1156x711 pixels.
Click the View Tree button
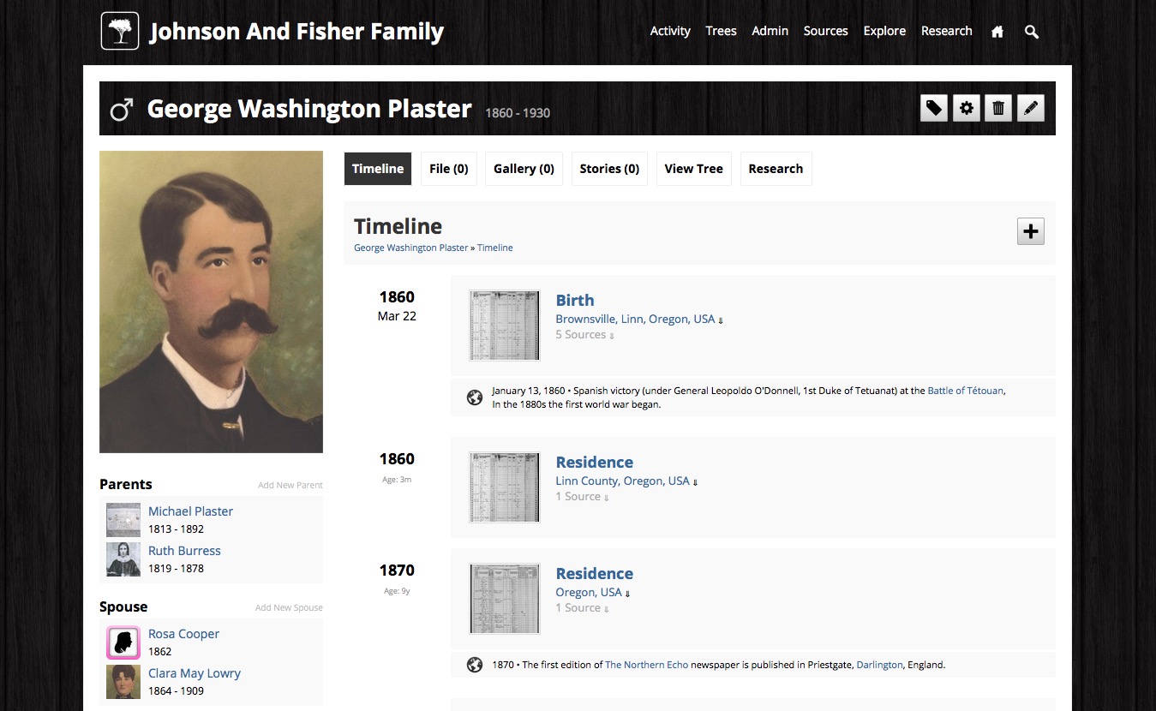pos(693,169)
